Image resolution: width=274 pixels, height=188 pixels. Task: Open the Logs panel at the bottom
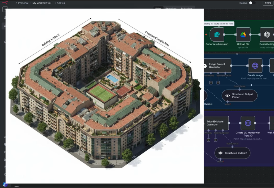16,187
